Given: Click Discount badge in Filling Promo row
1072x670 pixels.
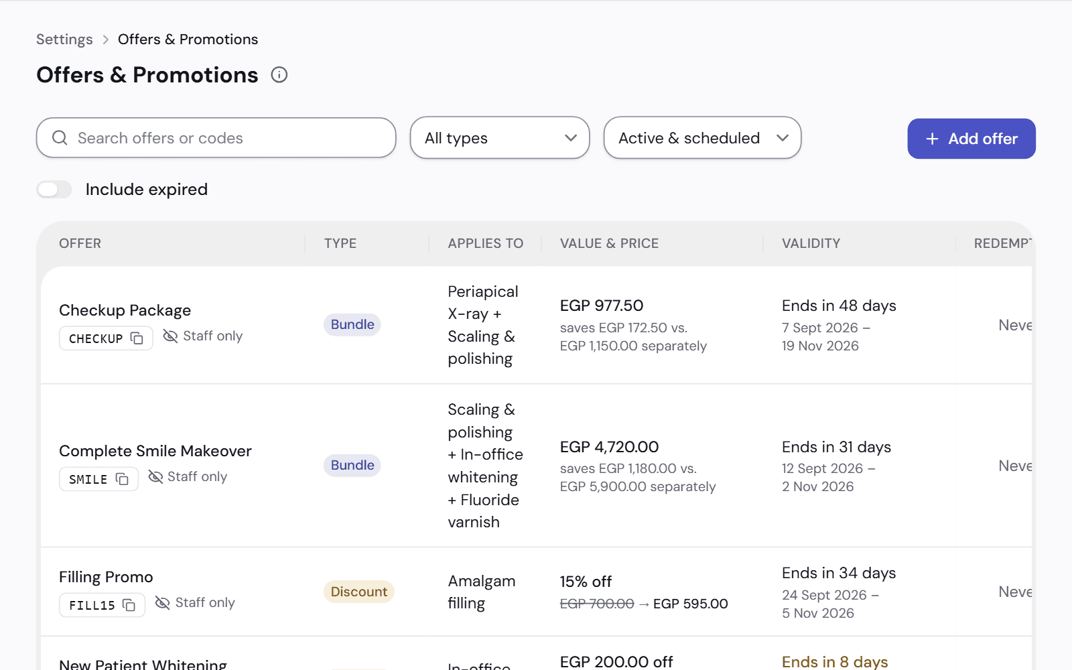Looking at the screenshot, I should 359,592.
